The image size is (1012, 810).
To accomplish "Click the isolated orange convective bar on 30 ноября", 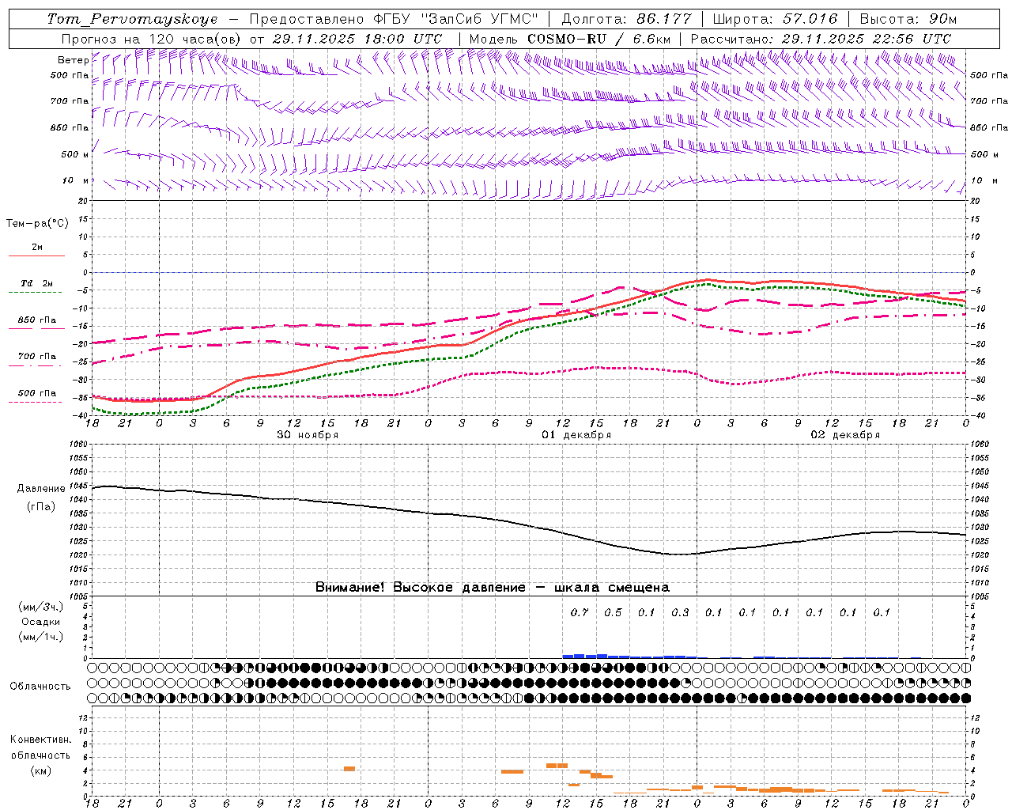I will [x=349, y=769].
